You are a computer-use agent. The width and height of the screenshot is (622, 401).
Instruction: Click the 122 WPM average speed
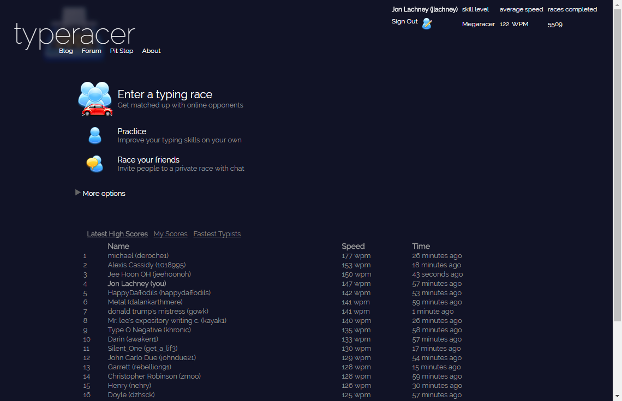[514, 24]
